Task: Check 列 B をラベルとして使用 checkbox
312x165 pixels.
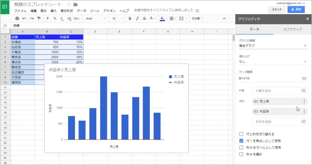Action: pos(241,147)
